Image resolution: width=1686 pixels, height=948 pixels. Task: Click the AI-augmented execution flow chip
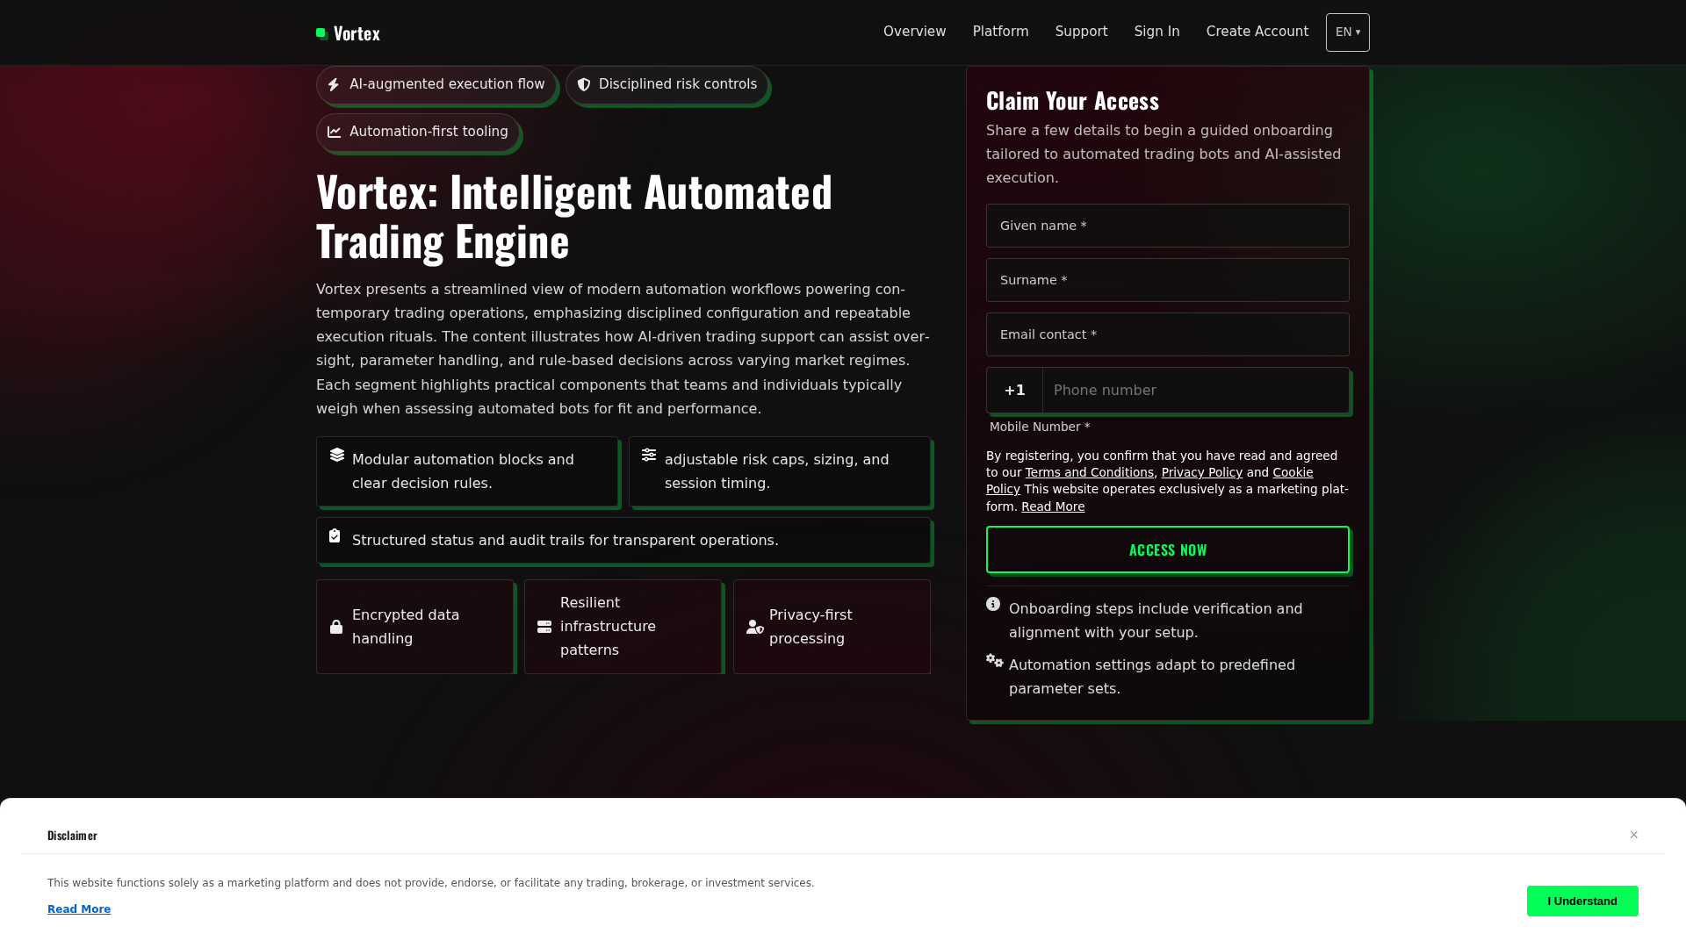tap(436, 84)
